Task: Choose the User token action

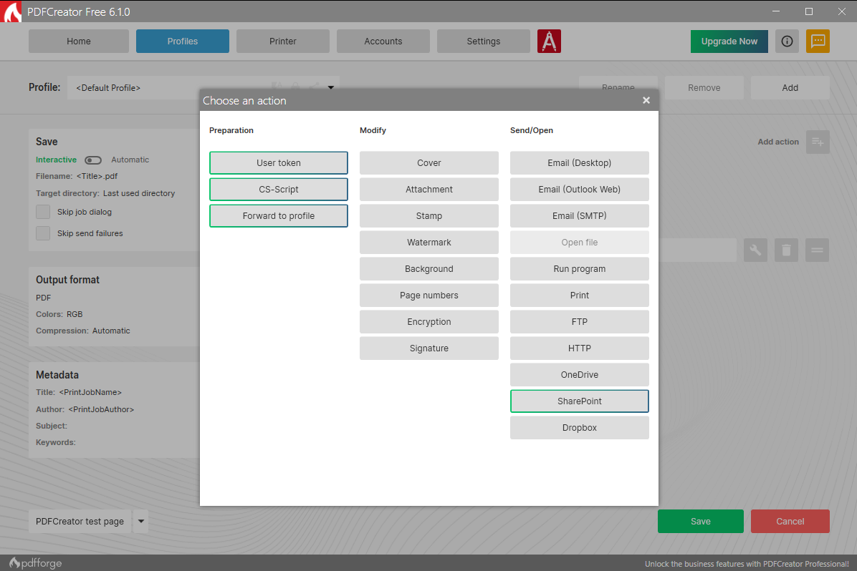Action: 279,162
